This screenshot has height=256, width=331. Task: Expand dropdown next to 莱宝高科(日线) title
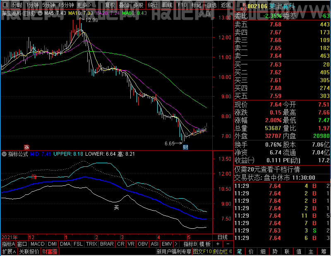click(x=40, y=13)
